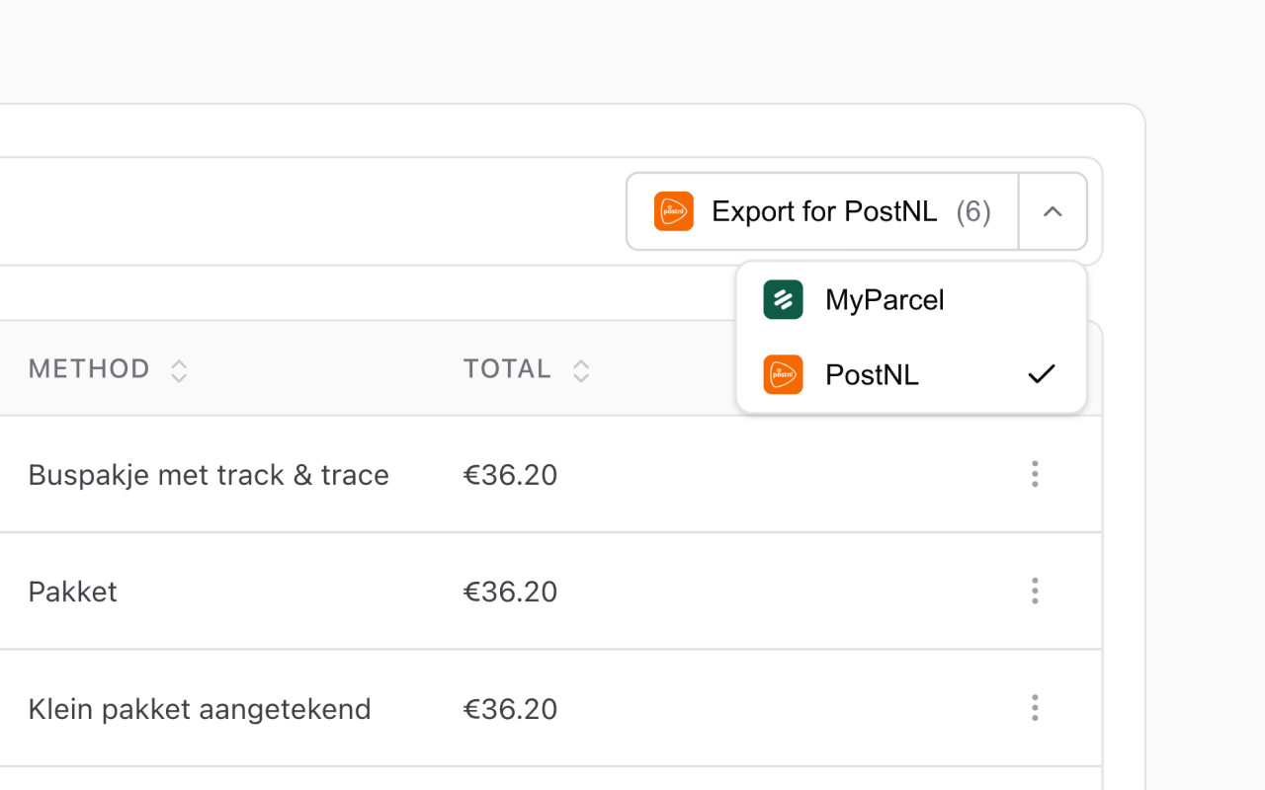Open the sort control on the TOTAL column
The image size is (1265, 790).
click(x=581, y=370)
